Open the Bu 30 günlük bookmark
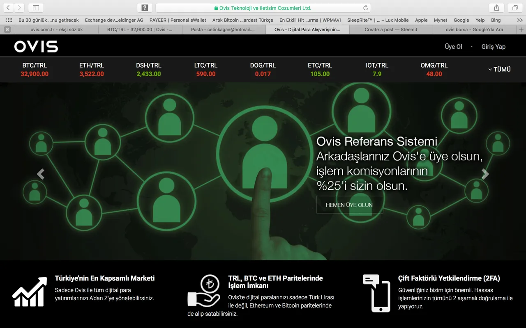 [x=48, y=20]
